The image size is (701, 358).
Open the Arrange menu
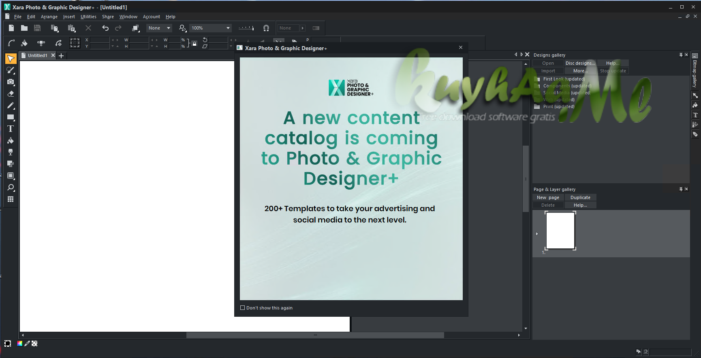pos(49,17)
